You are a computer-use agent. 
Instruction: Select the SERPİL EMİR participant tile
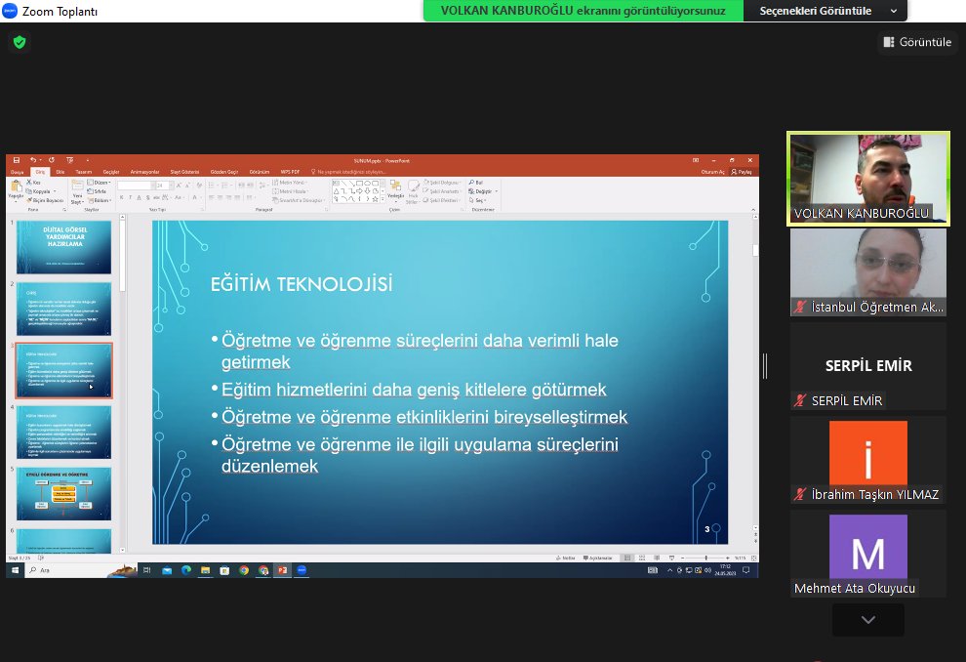pyautogui.click(x=868, y=365)
